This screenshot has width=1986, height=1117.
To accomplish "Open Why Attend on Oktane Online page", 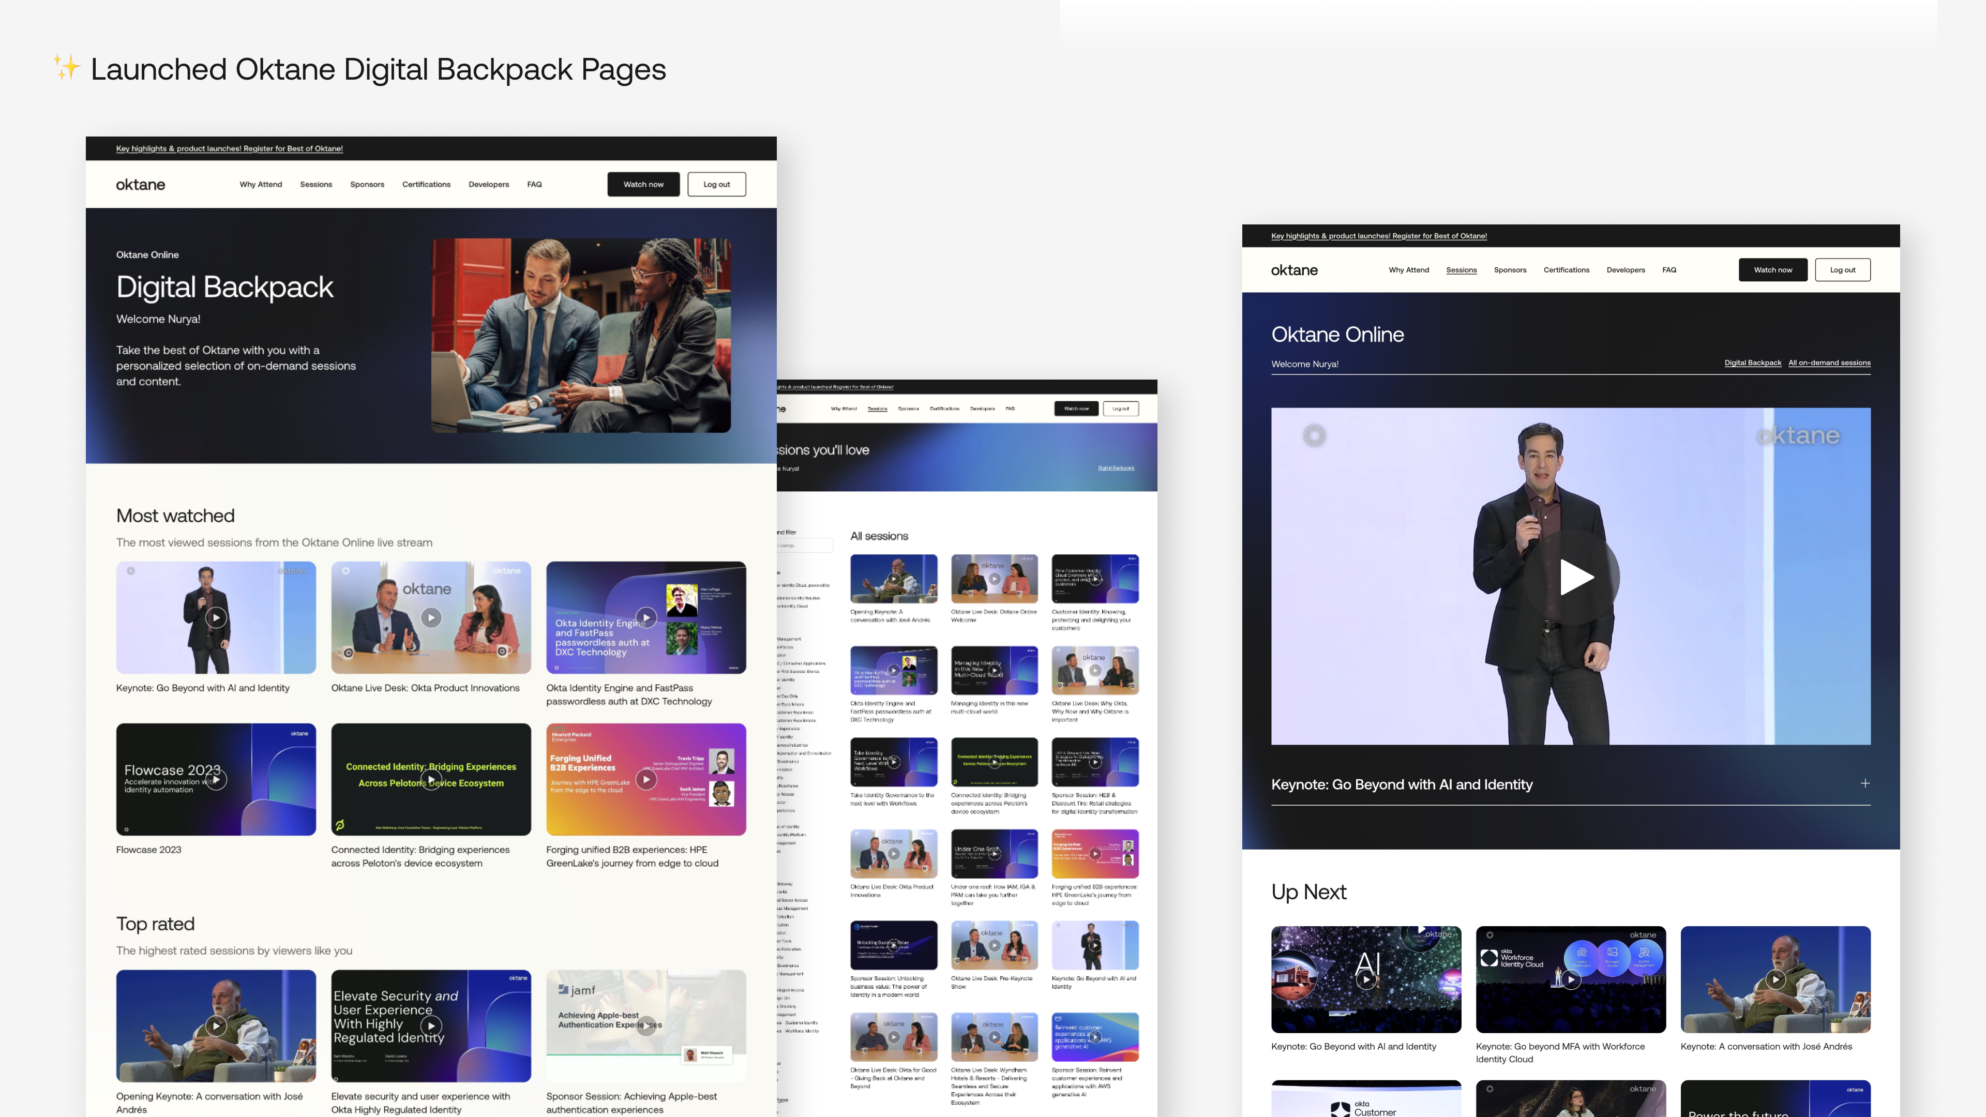I will [x=1408, y=270].
